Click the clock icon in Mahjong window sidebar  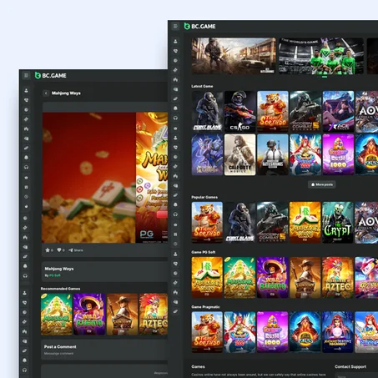(x=26, y=197)
